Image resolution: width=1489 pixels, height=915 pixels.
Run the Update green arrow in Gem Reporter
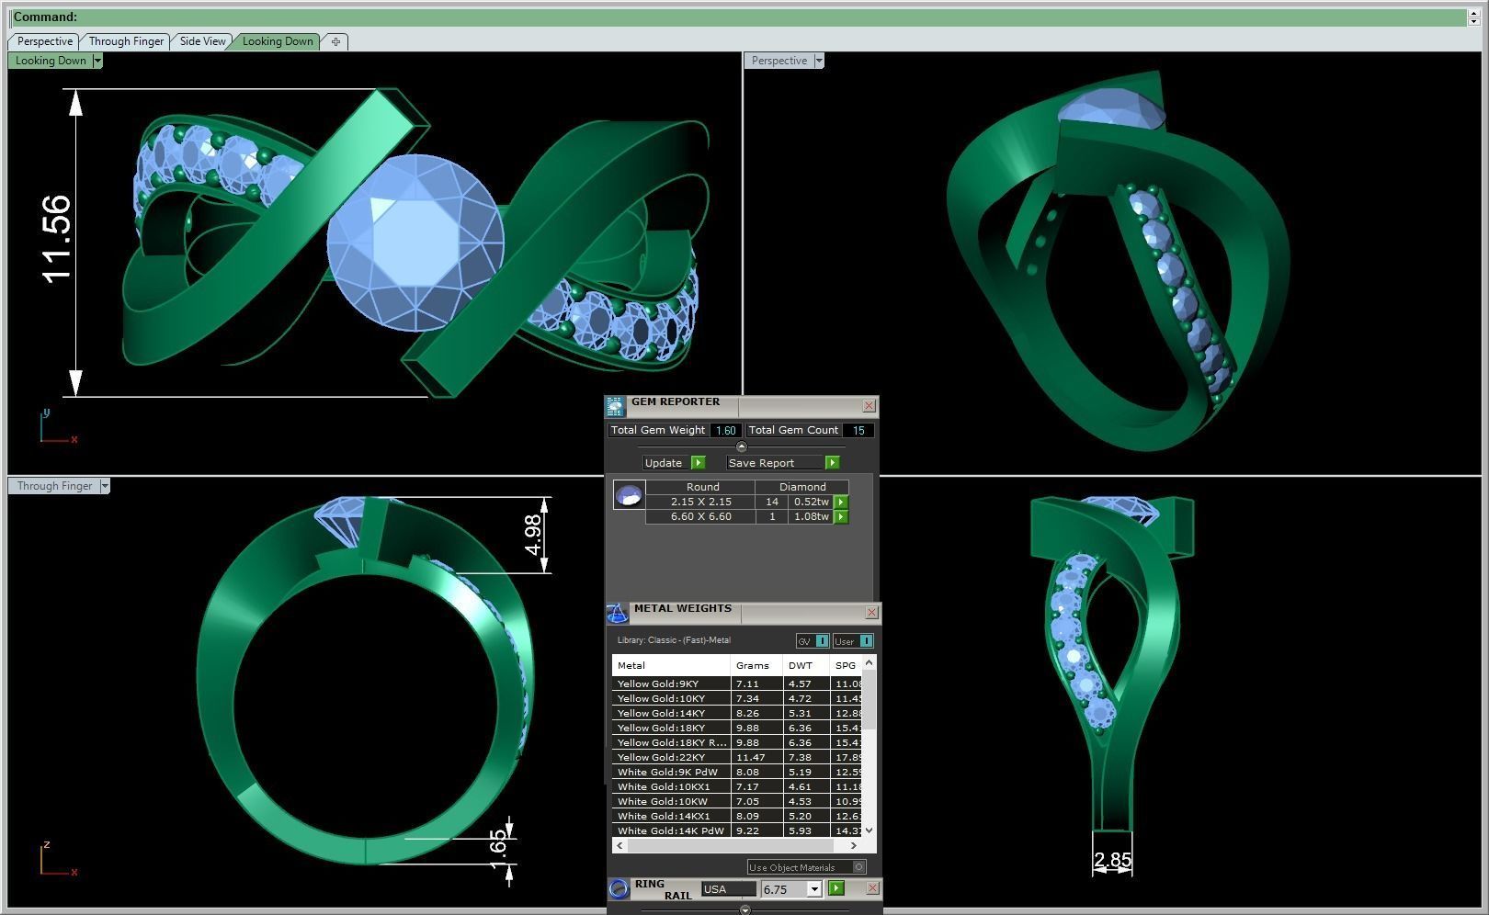pyautogui.click(x=698, y=463)
